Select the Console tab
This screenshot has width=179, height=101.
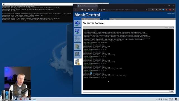[x=105, y=19]
